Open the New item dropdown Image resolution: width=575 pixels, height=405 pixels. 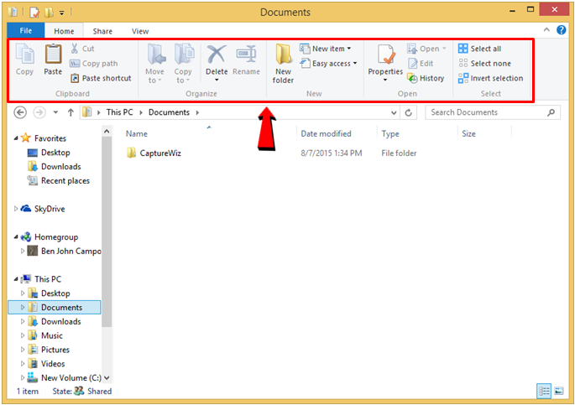point(325,49)
